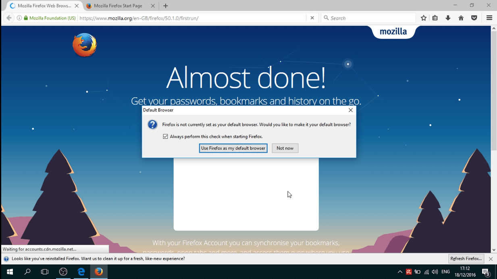Open the Firefox hamburger menu
Viewport: 497px width, 279px height.
[x=489, y=18]
